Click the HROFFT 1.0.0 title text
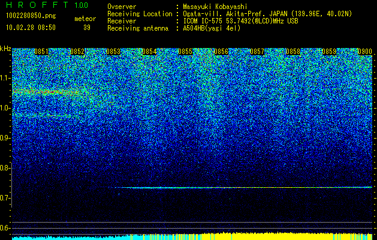The width and height of the screenshot is (377, 240). [47, 5]
